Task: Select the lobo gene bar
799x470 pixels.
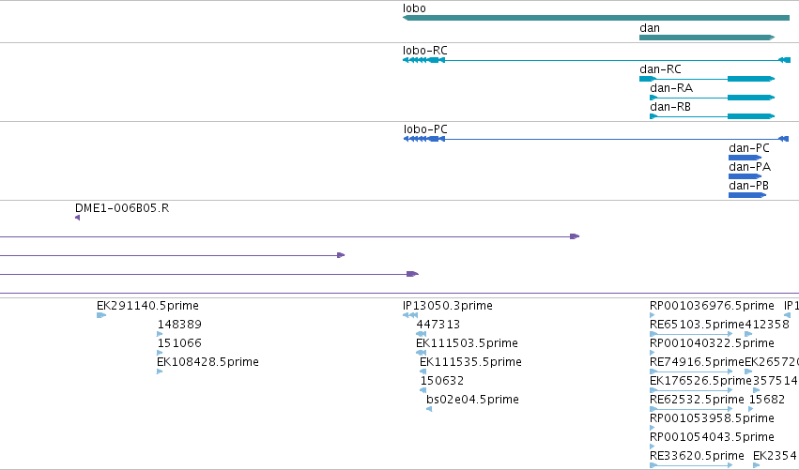Action: coord(596,18)
